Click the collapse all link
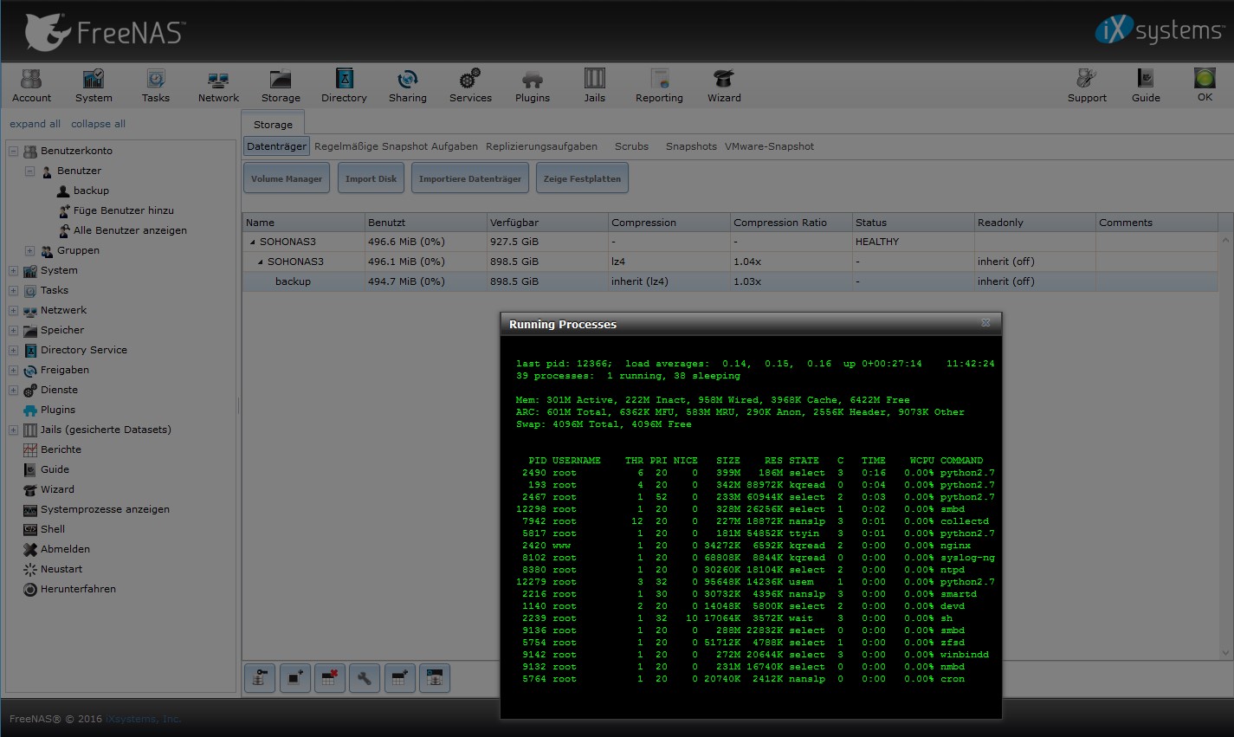The image size is (1234, 737). coord(98,124)
